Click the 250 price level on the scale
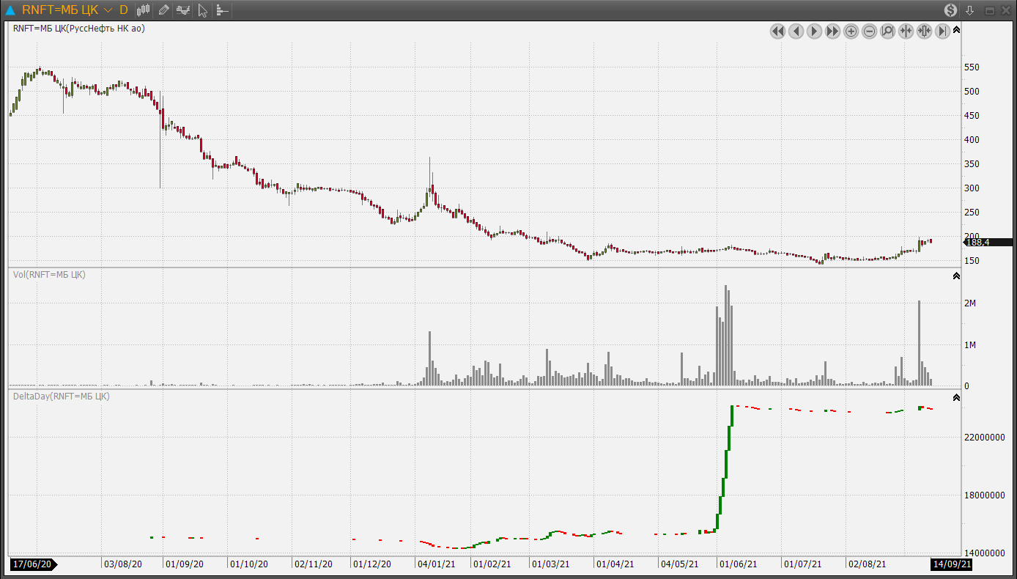The height and width of the screenshot is (579, 1017). 972,213
